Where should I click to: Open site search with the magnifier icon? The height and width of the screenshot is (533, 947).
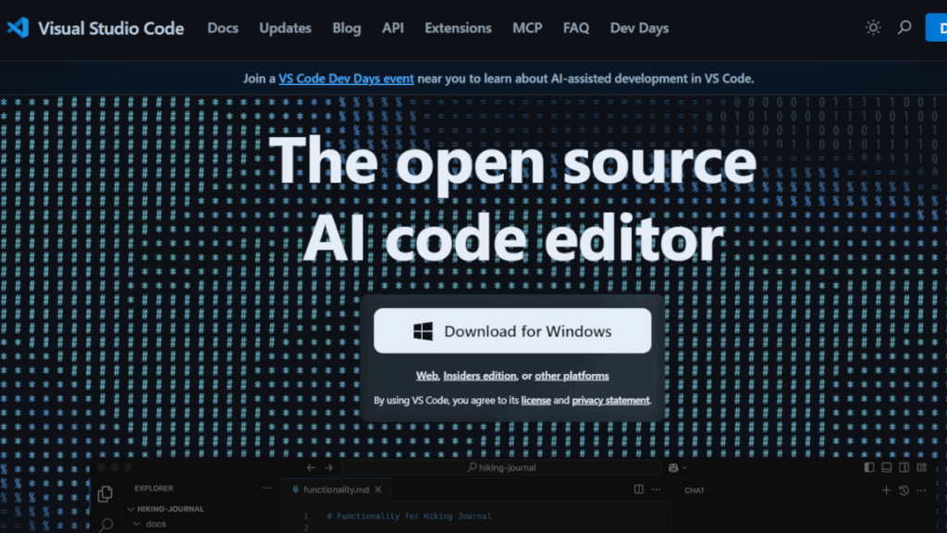[904, 28]
